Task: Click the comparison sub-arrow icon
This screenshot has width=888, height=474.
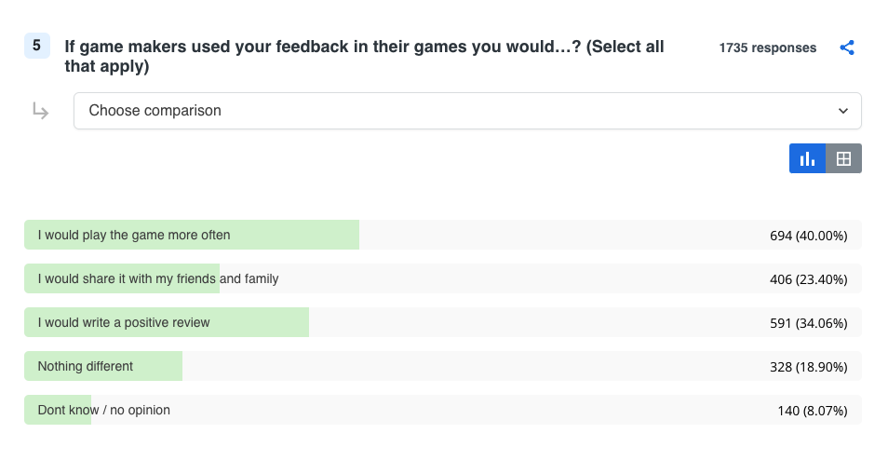Action: [x=40, y=111]
